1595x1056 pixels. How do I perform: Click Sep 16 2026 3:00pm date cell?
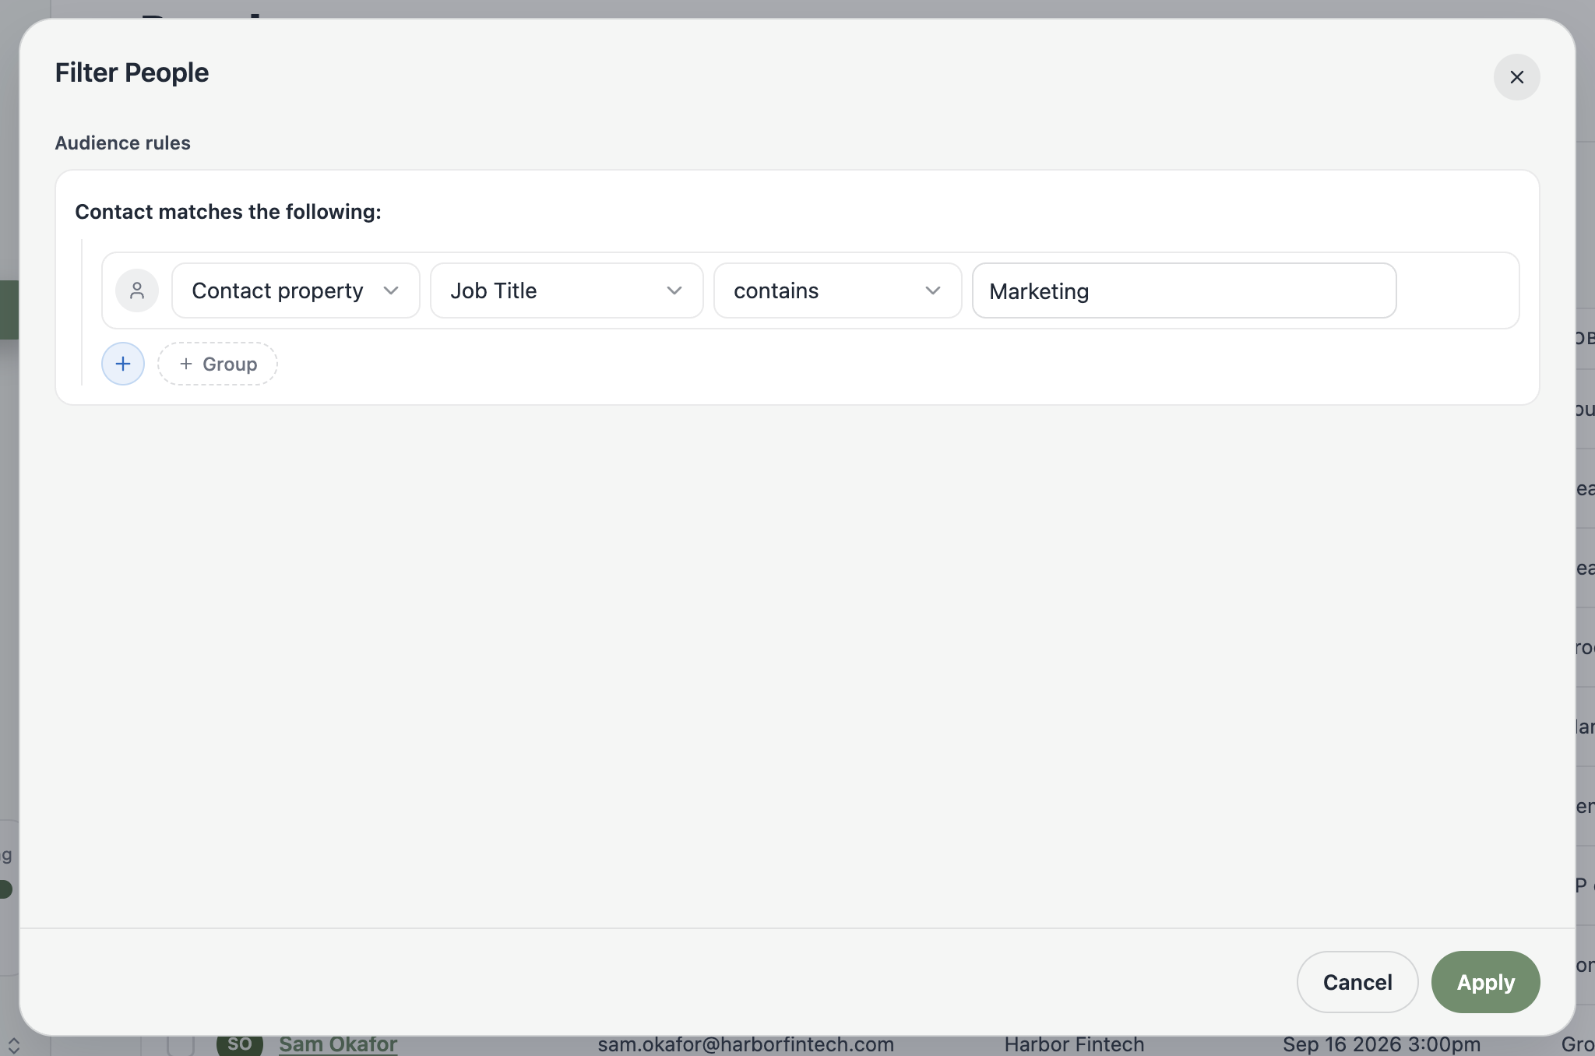(x=1382, y=1044)
